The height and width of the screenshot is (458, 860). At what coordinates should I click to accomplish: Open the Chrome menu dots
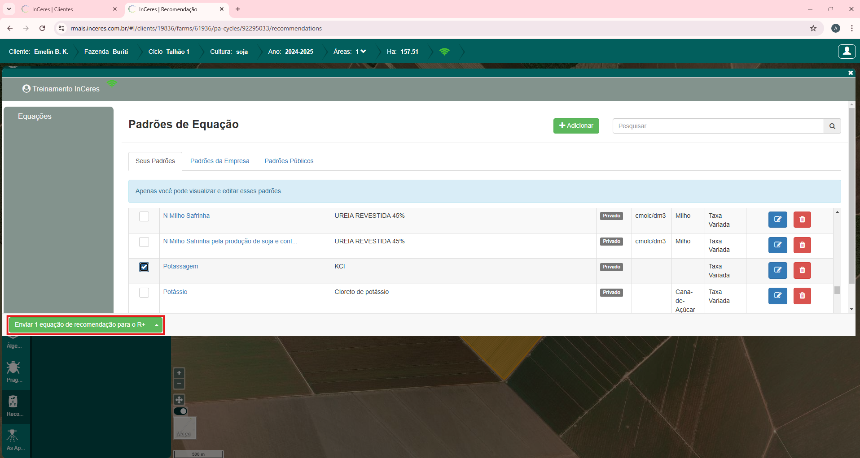851,28
